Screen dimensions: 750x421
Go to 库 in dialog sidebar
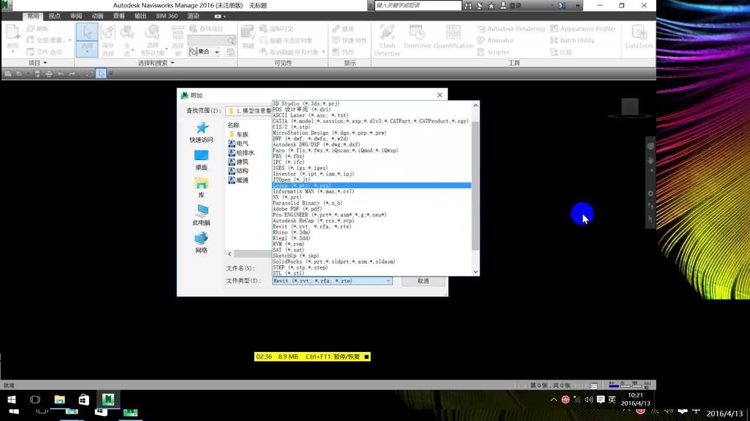pyautogui.click(x=201, y=188)
